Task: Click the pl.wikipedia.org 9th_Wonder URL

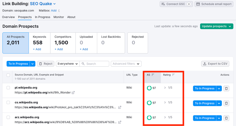Action: pyautogui.click(x=43, y=93)
